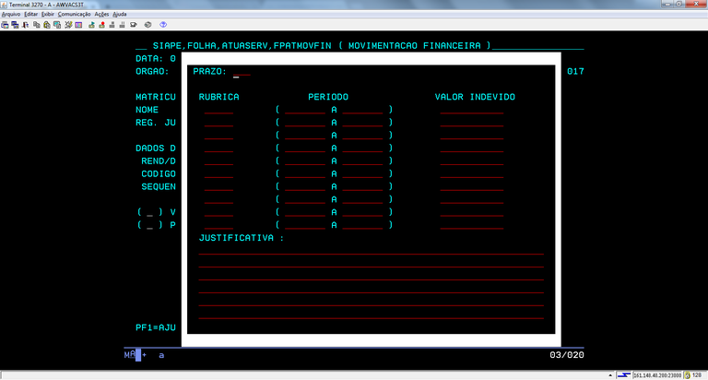Click the leftmost session icon in the toolbar

tap(6, 24)
